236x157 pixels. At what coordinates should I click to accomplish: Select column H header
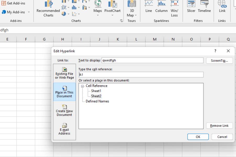63,39
